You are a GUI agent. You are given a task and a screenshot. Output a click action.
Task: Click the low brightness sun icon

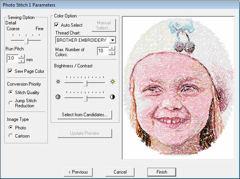(x=58, y=82)
